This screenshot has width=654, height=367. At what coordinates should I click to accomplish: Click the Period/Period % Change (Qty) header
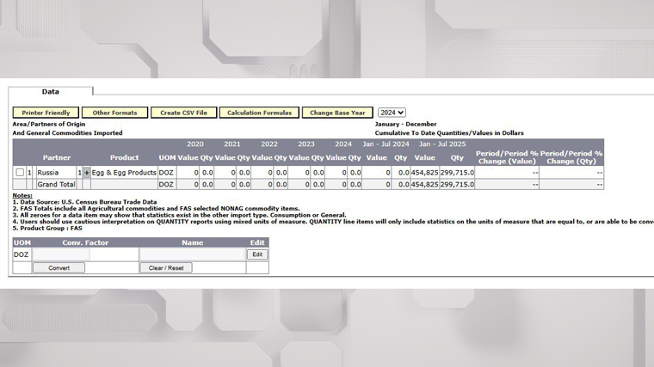click(x=571, y=157)
